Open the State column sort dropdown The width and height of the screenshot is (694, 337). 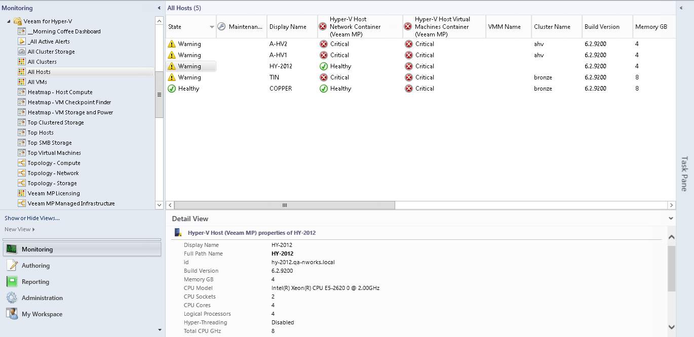coord(212,27)
